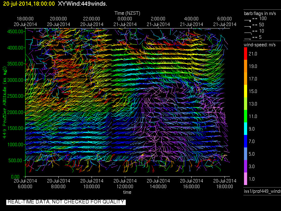Click the 3500.00 altitude tick label

[x=15, y=64]
